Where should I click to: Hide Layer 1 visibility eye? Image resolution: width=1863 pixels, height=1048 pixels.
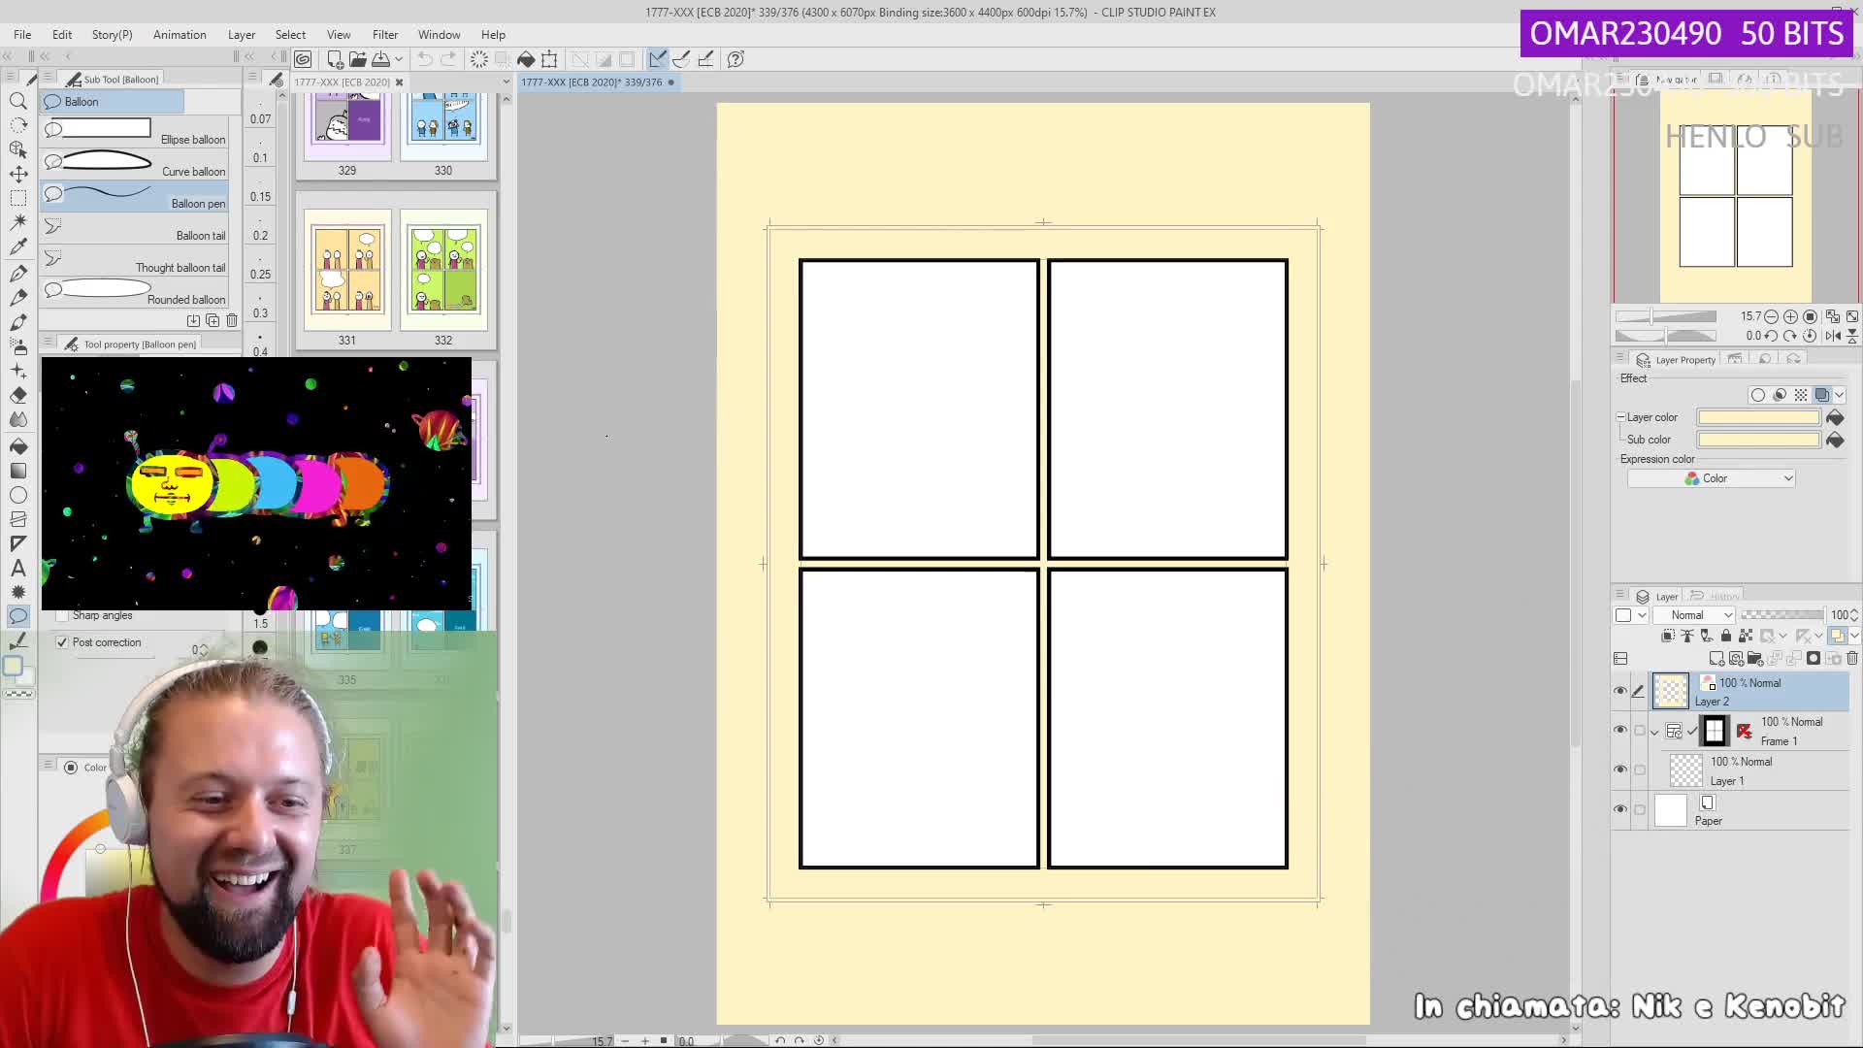tap(1620, 770)
